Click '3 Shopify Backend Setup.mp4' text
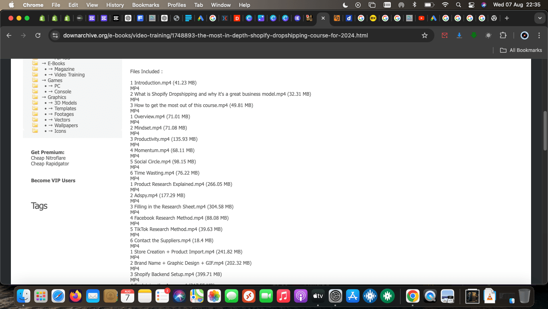The height and width of the screenshot is (309, 548). (162, 274)
